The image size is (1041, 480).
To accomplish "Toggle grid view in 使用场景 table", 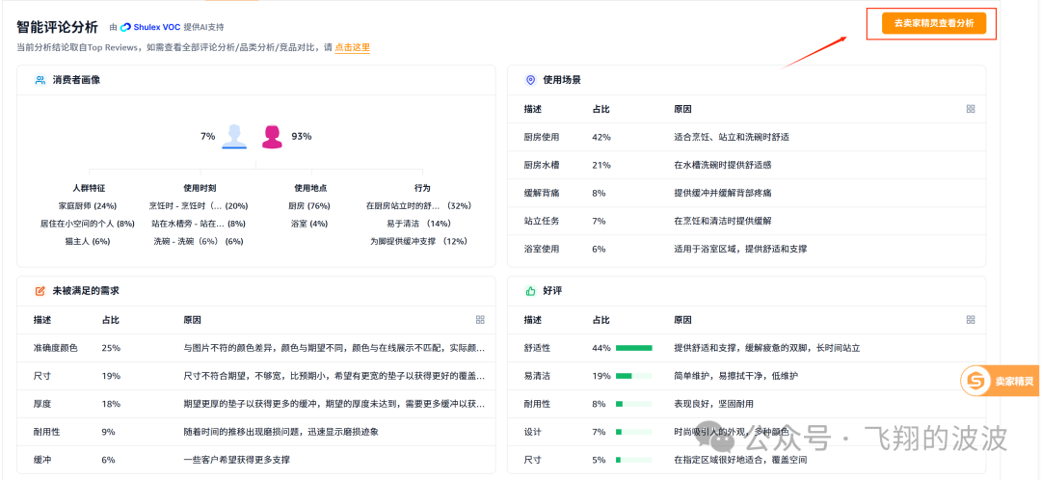I will [971, 109].
